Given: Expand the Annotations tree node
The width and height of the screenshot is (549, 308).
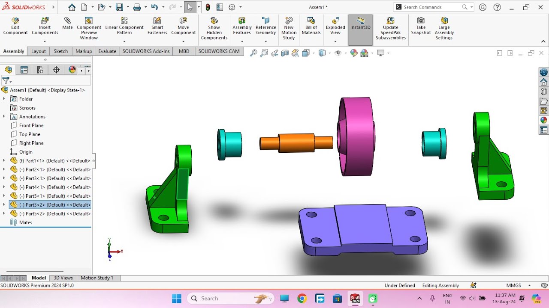Looking at the screenshot, I should point(4,116).
